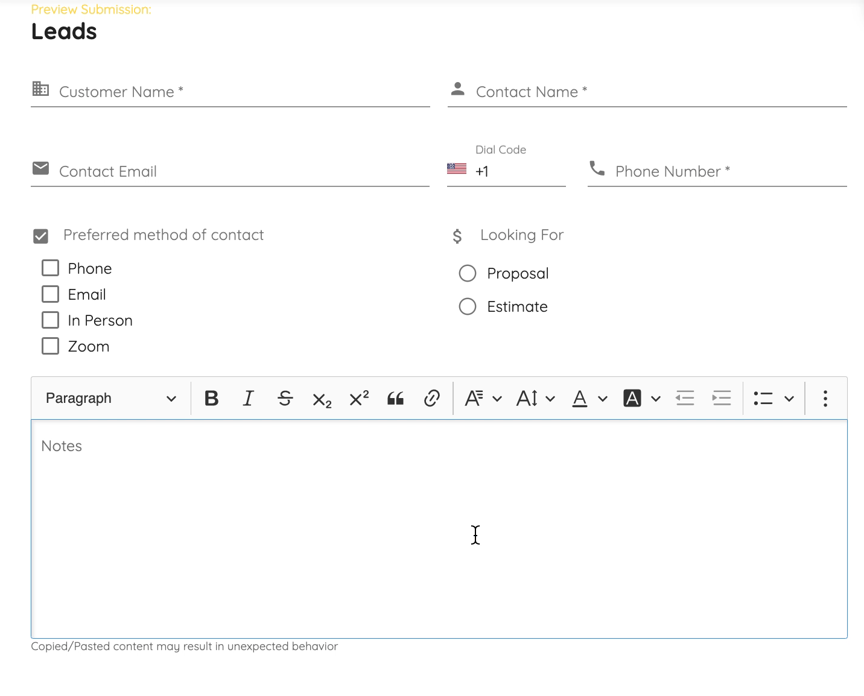This screenshot has height=696, width=864.
Task: Click inside the Notes text area
Action: (x=439, y=529)
